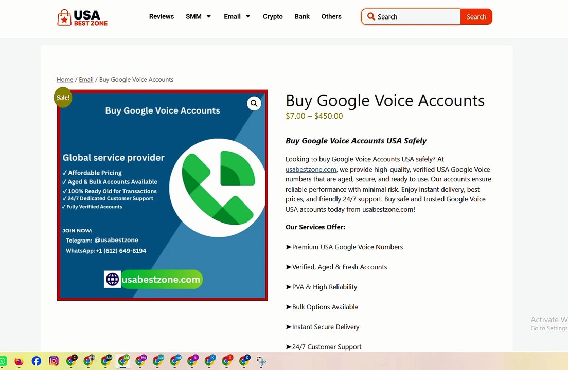Click the heading "Buy Google Voice Accounts USA Safely"
The width and height of the screenshot is (568, 370).
click(356, 141)
